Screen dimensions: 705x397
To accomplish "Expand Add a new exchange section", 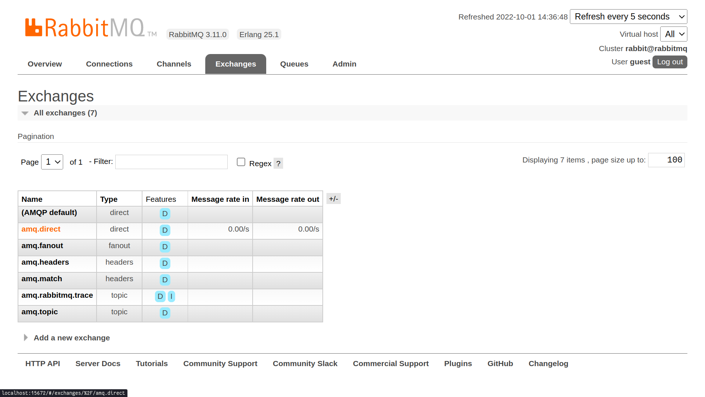I will pos(72,338).
